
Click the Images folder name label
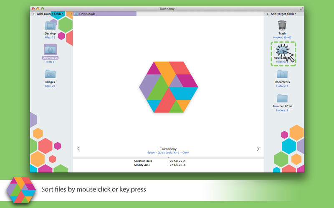(50, 82)
